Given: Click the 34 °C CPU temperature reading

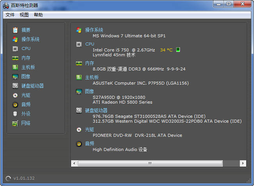Looking at the screenshot, I should click(x=166, y=50).
